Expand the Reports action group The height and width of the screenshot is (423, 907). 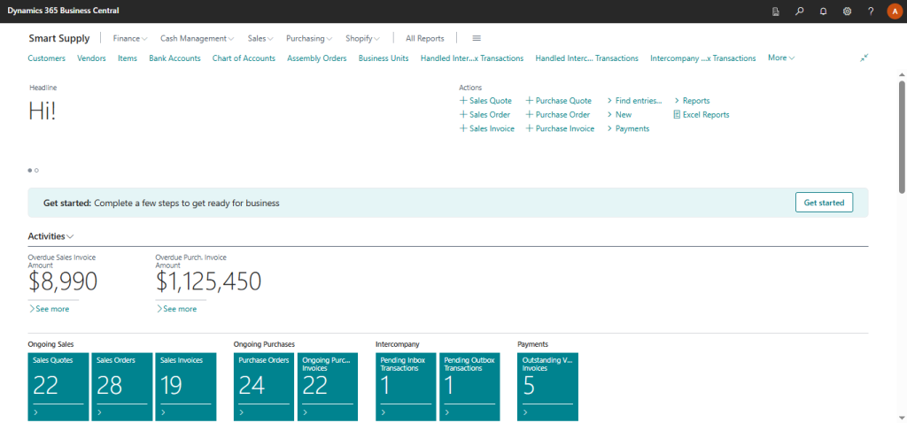(692, 101)
